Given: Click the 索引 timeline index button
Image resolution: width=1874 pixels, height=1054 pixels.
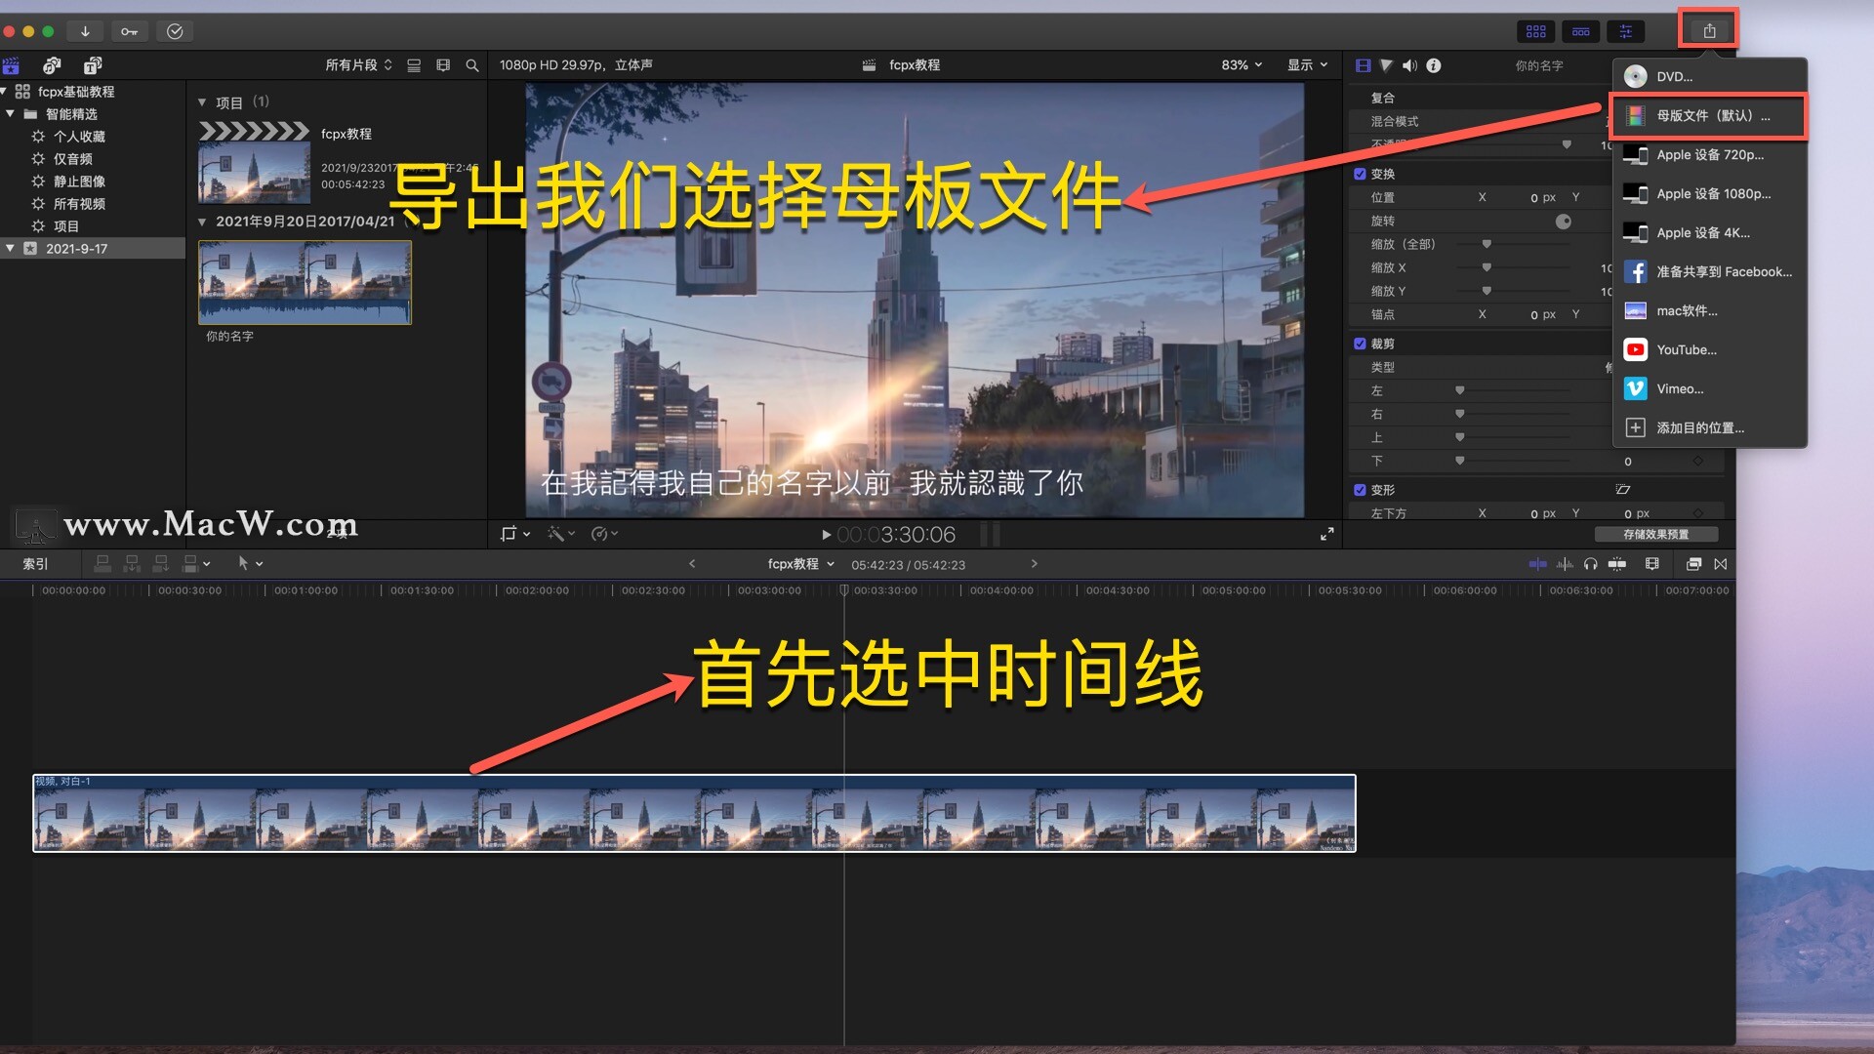Looking at the screenshot, I should coord(35,564).
